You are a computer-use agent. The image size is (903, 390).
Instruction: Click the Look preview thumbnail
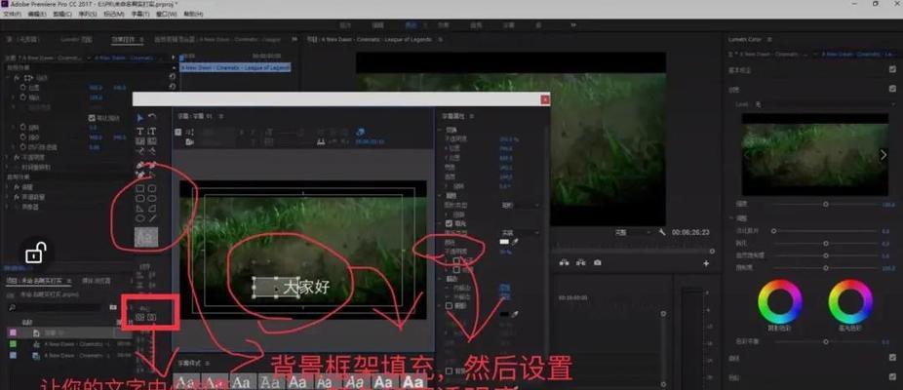[814, 154]
